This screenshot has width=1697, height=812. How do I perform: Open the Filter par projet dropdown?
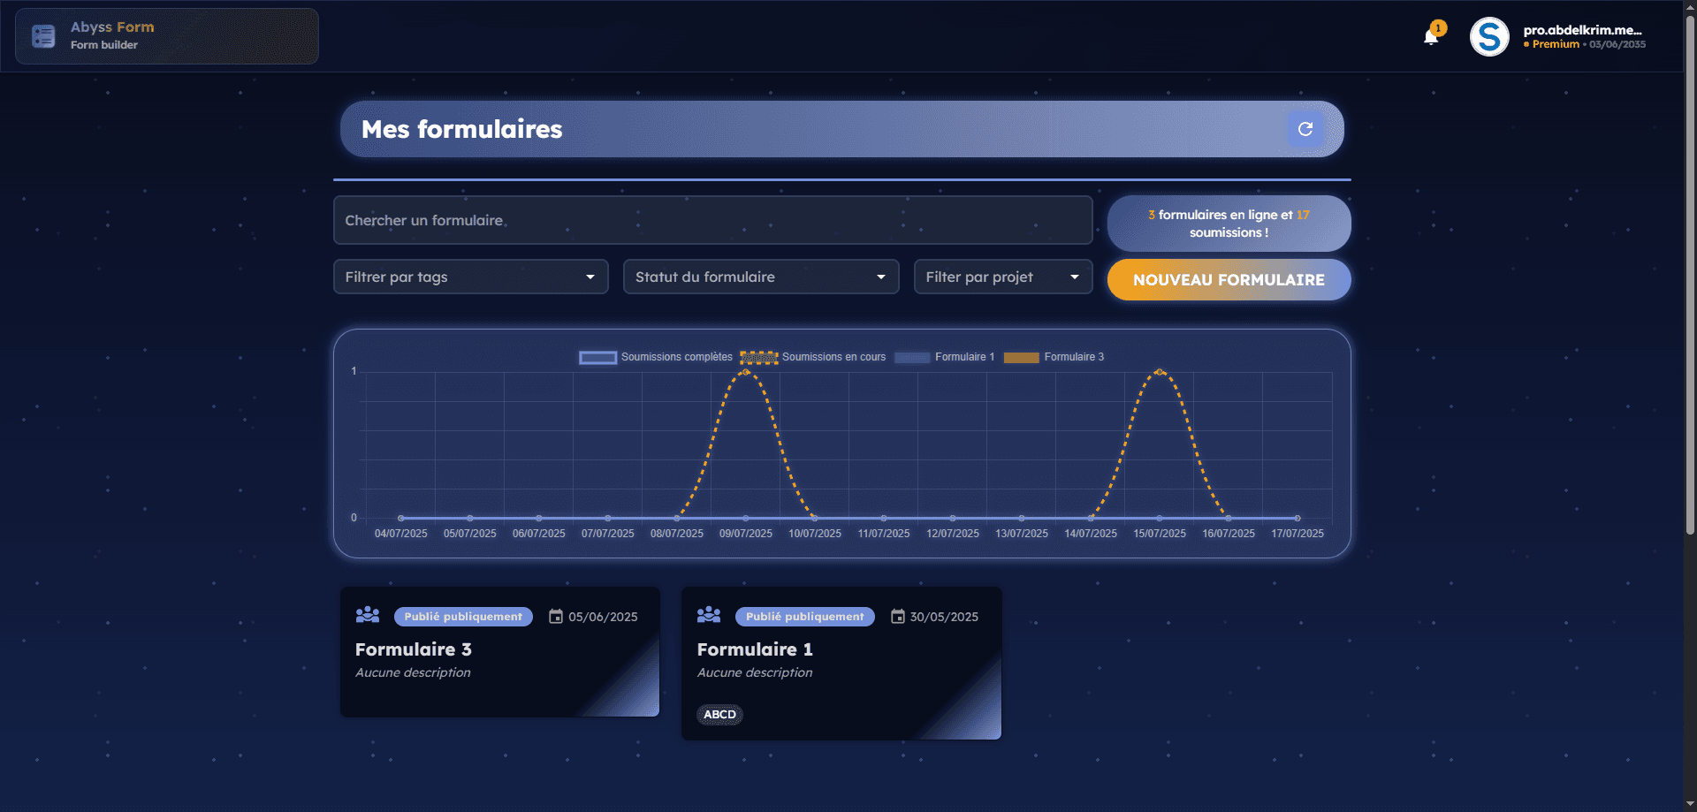1003,277
